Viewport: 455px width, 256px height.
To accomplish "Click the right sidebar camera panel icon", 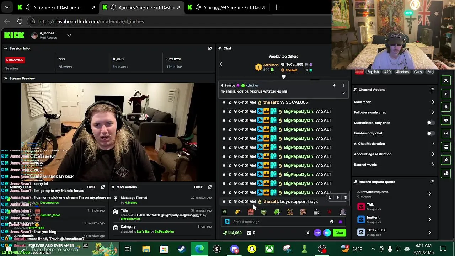I will (x=446, y=146).
